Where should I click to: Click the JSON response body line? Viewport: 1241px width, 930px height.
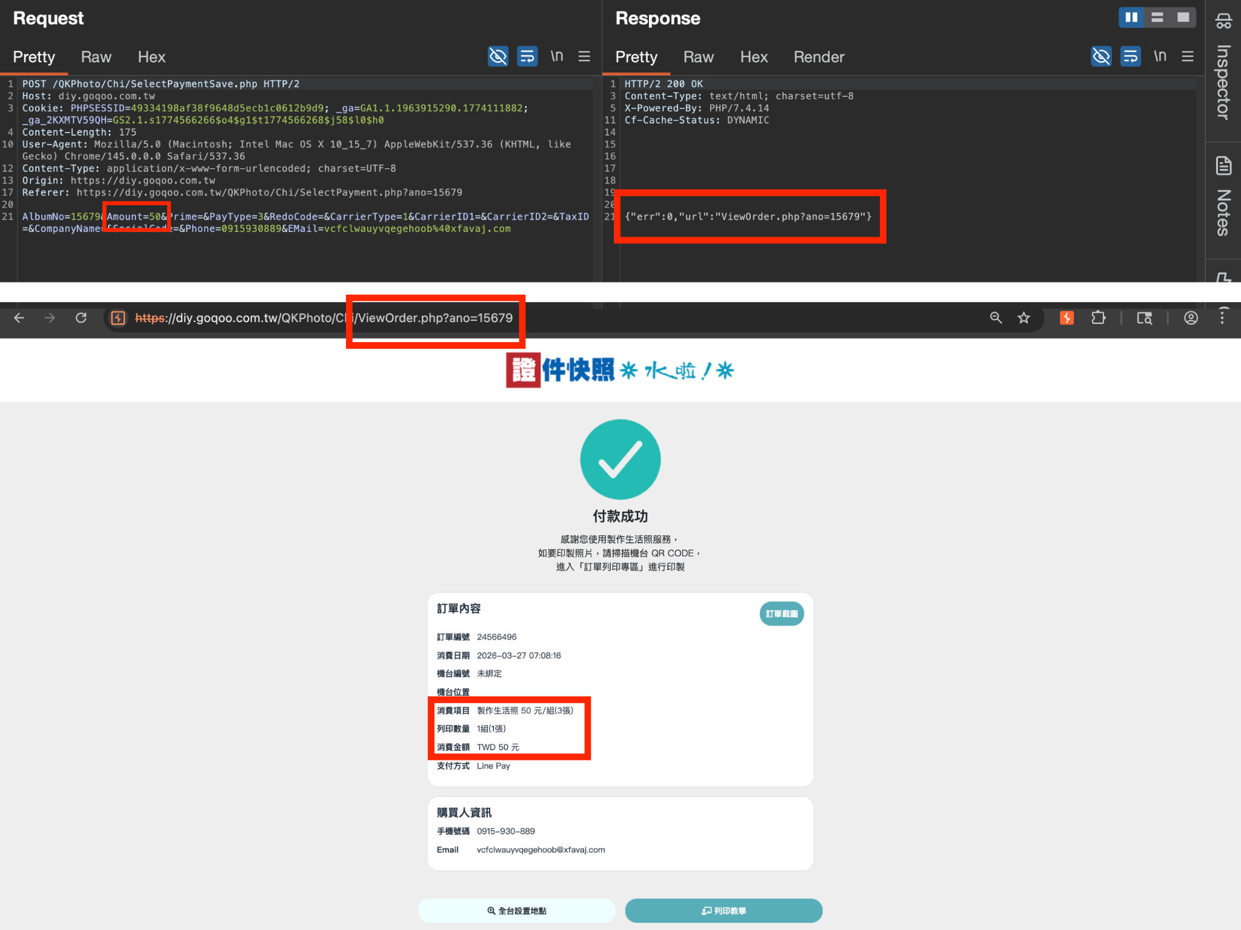tap(748, 217)
